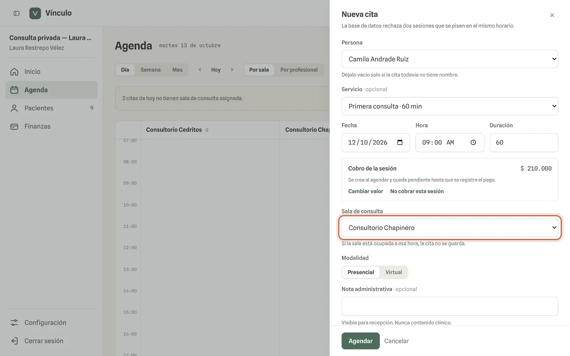570x356 pixels.
Task: Click the Agendar button
Action: coord(361,341)
